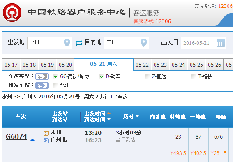The height and width of the screenshot is (164, 233).
Task: Click 二等座 availability 676
Action: 218,136
